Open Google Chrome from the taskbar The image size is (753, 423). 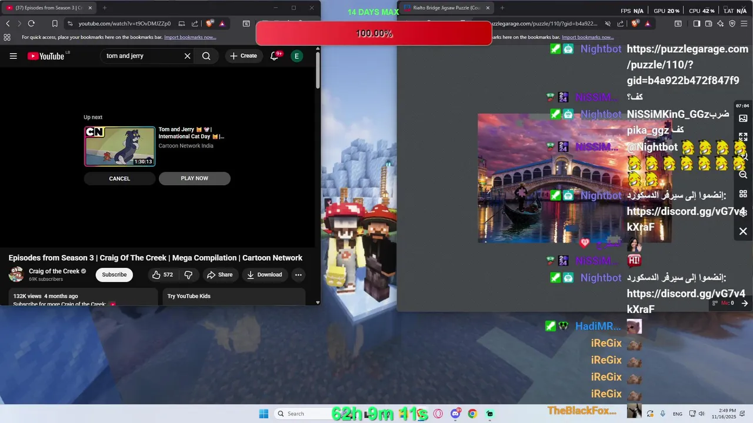pos(472,414)
